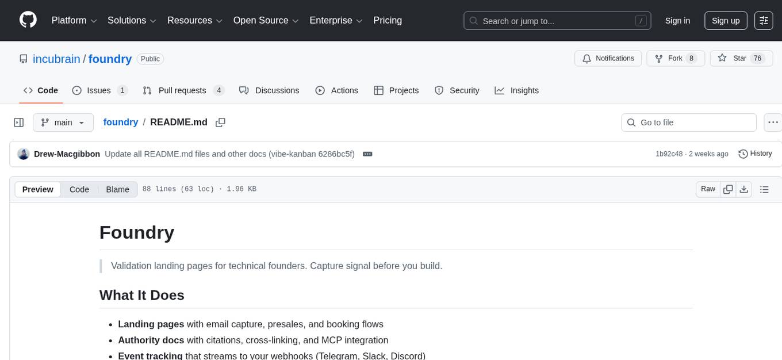
Task: Click the Go to file field
Action: point(689,122)
